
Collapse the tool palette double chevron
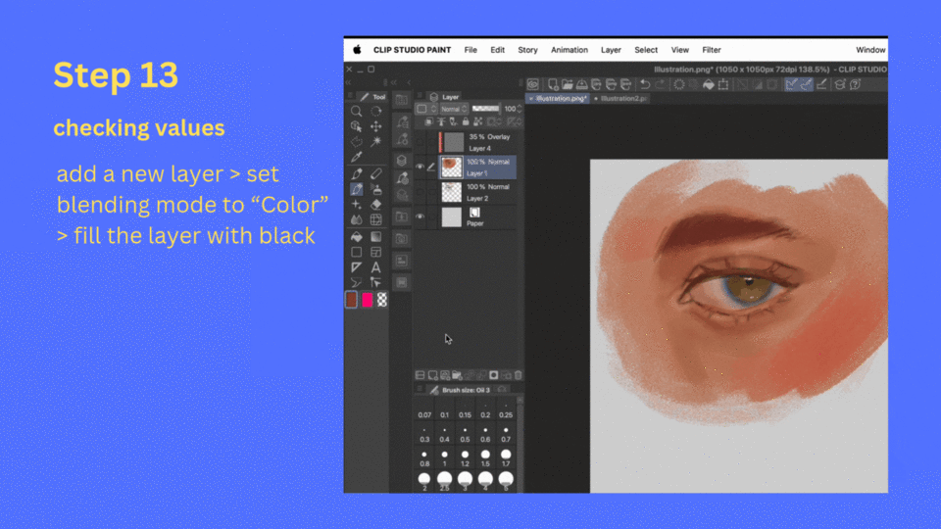pyautogui.click(x=348, y=82)
